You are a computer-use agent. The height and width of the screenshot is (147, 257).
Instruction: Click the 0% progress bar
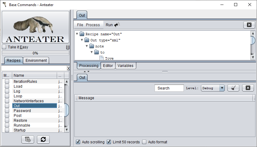coord(35,53)
